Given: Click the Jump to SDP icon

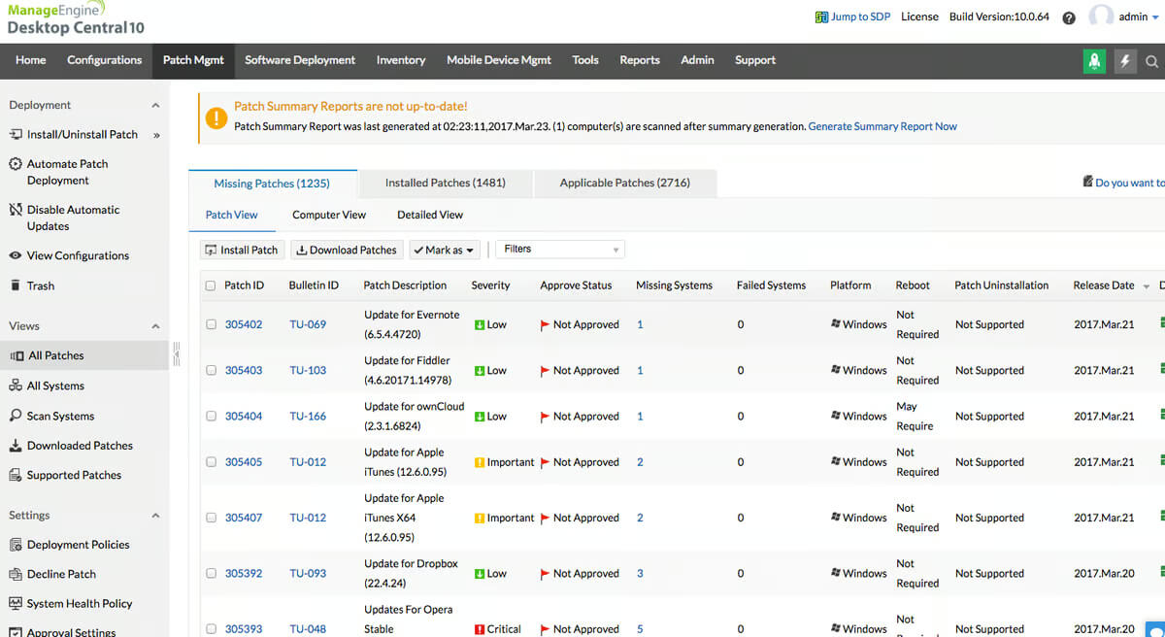Looking at the screenshot, I should (x=821, y=17).
